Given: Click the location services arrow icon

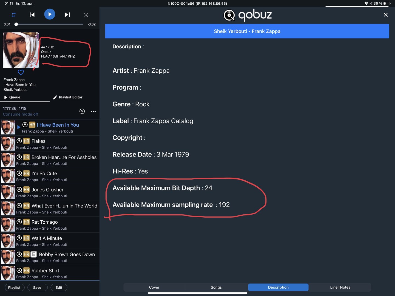Looking at the screenshot, I should click(371, 4).
